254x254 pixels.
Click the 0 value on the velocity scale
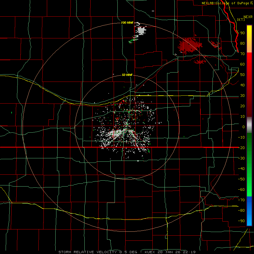tap(244, 127)
